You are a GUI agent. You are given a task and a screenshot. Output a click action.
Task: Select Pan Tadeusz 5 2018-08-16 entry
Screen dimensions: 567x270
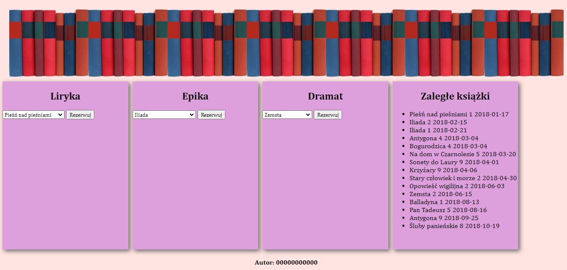point(448,210)
